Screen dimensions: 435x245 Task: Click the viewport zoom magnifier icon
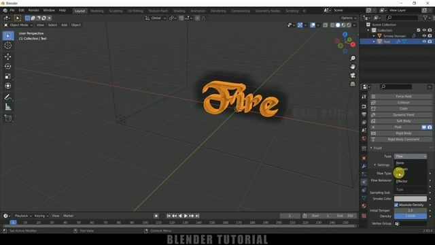coord(353,59)
